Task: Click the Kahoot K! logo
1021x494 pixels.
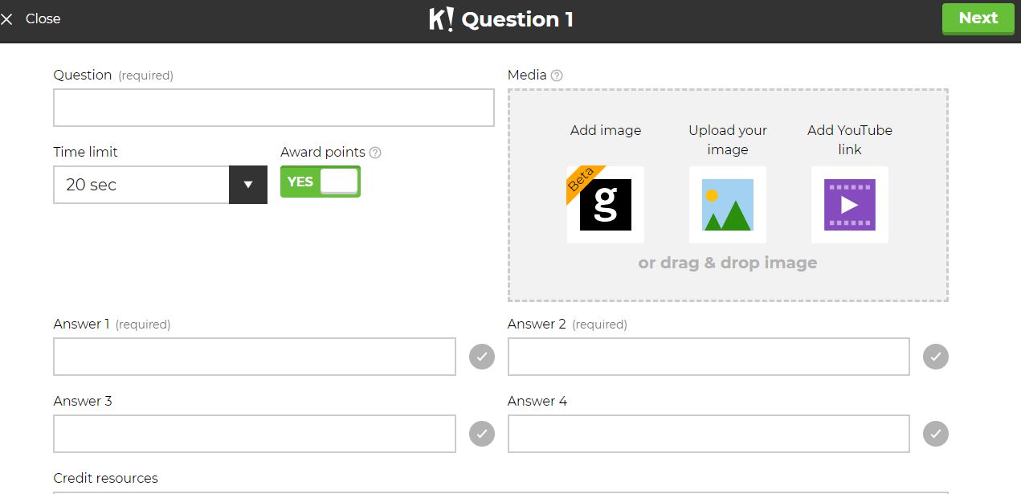Action: click(x=441, y=18)
